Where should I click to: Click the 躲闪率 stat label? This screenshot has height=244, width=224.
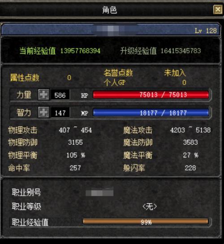134,168
